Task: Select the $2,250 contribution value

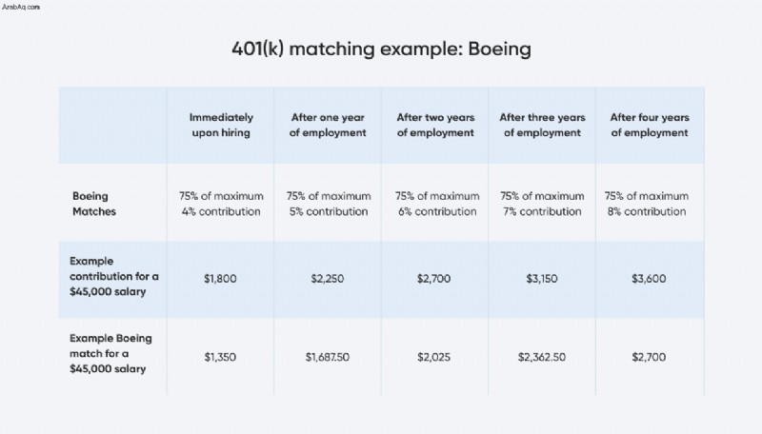Action: click(x=327, y=279)
